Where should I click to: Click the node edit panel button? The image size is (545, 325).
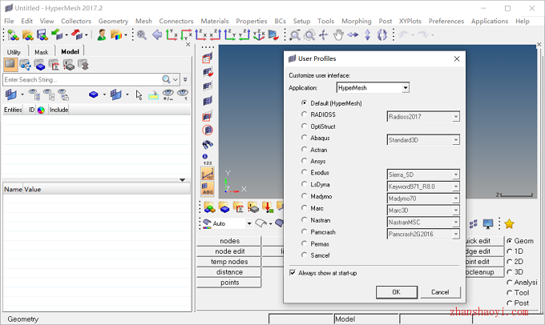[x=229, y=251]
